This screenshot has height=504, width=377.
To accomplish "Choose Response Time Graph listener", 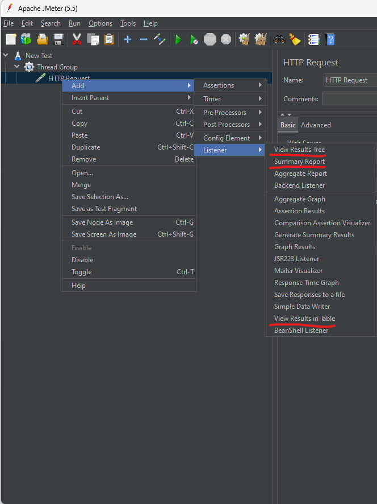I will (320, 283).
